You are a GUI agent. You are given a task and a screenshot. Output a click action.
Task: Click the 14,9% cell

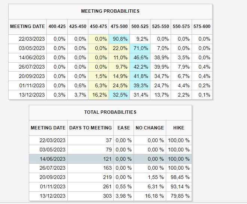pos(119,76)
